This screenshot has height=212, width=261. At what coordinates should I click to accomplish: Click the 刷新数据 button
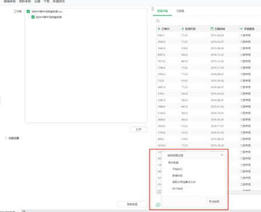pyautogui.click(x=132, y=204)
